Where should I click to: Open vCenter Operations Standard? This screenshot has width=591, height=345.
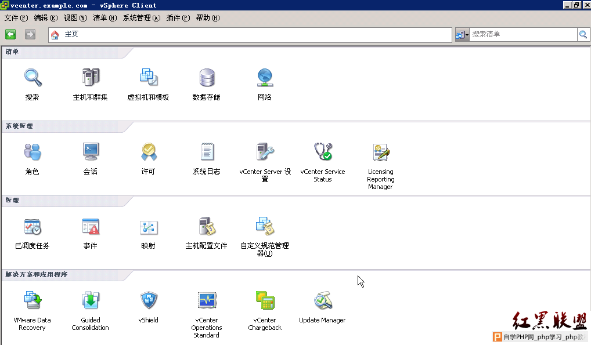point(207,300)
